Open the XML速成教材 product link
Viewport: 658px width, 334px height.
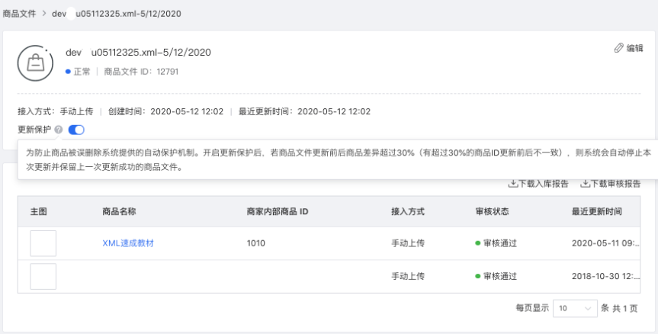tap(128, 243)
